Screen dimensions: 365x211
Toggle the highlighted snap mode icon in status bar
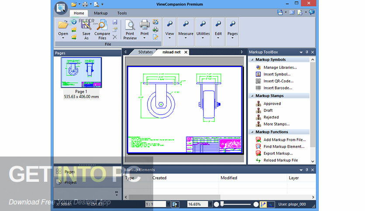(263, 204)
